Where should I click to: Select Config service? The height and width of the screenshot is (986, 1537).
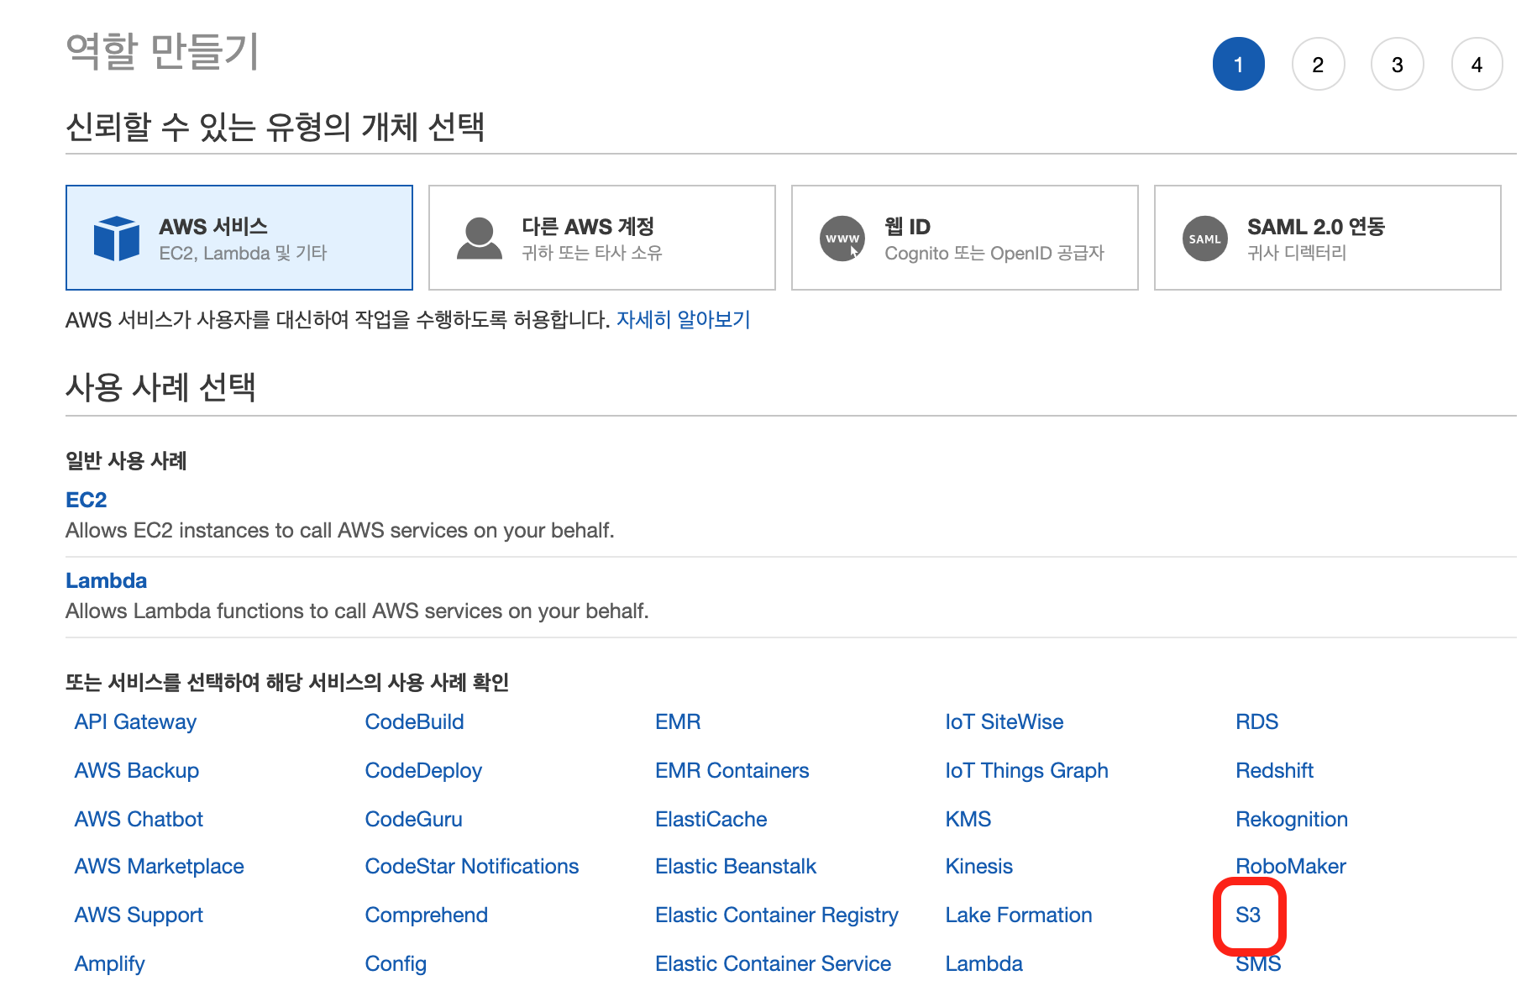point(396,963)
